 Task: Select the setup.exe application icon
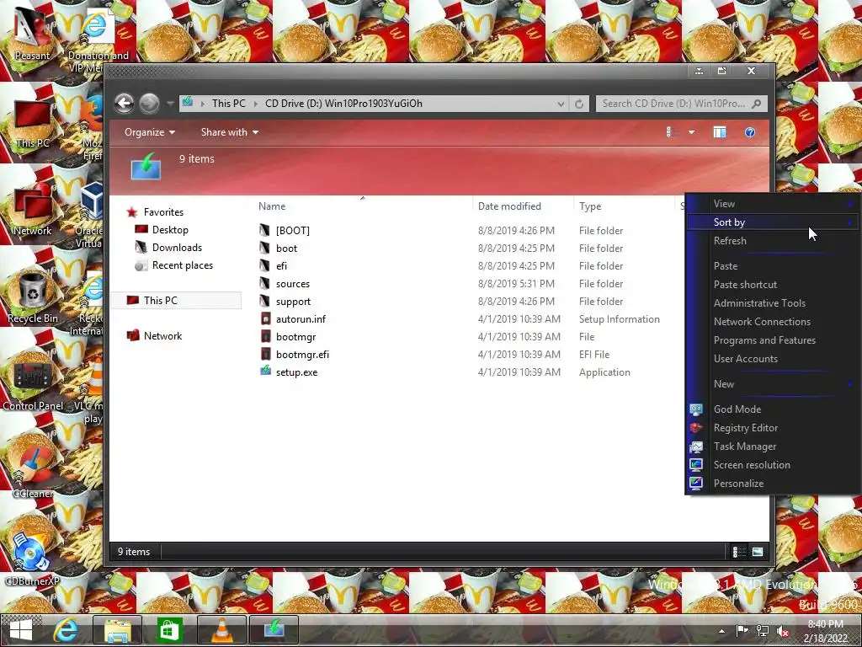click(265, 372)
